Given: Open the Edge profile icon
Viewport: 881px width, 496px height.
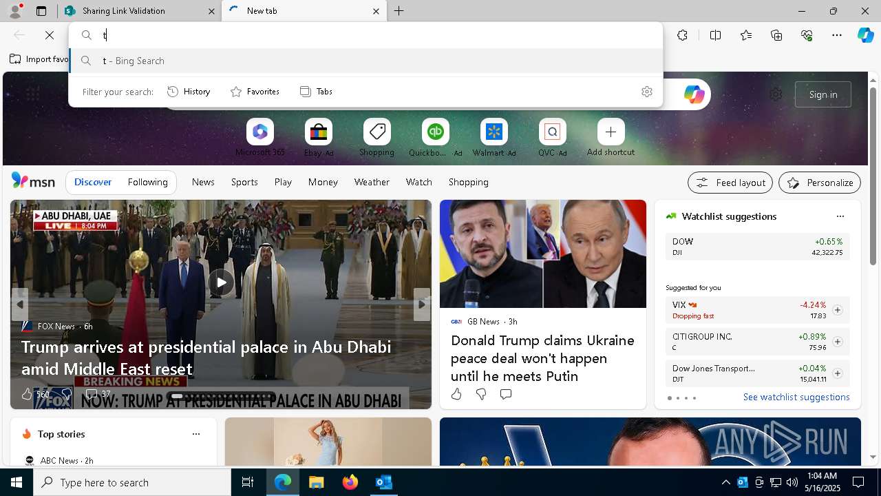Looking at the screenshot, I should (15, 11).
